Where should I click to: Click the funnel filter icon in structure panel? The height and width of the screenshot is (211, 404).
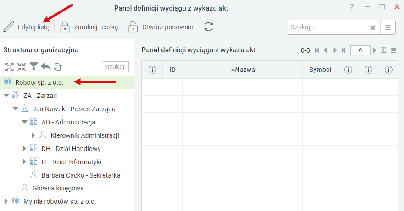pos(33,67)
